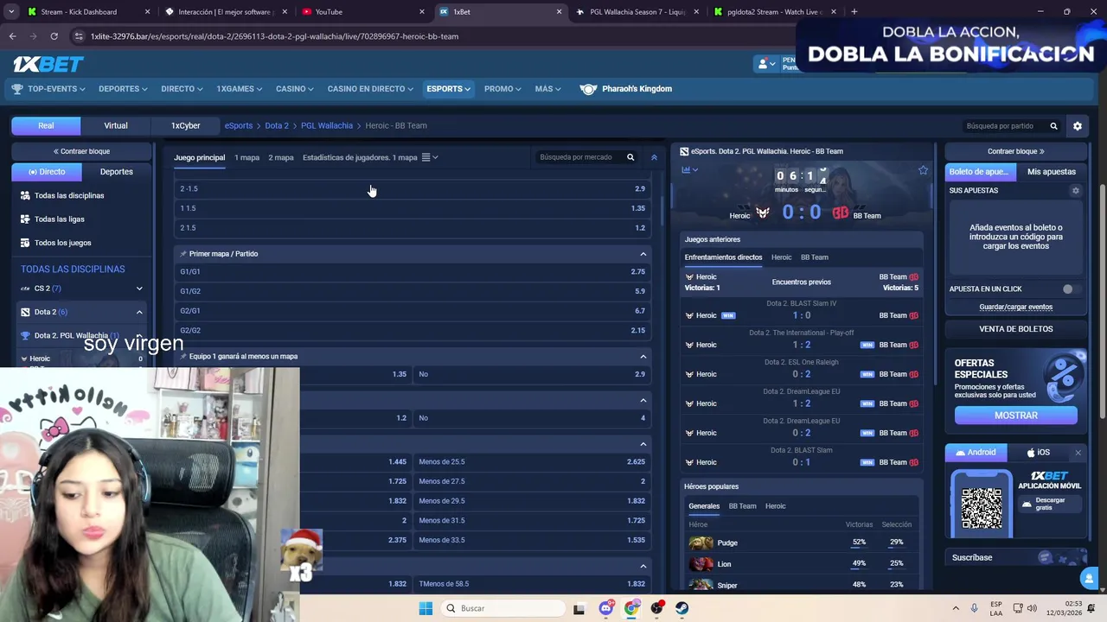Open the match statistics chart icon

click(x=687, y=170)
